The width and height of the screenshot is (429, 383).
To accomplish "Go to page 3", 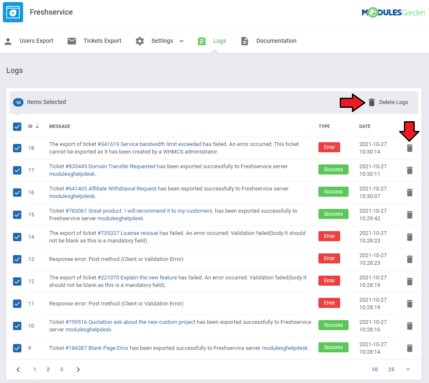I will point(62,370).
